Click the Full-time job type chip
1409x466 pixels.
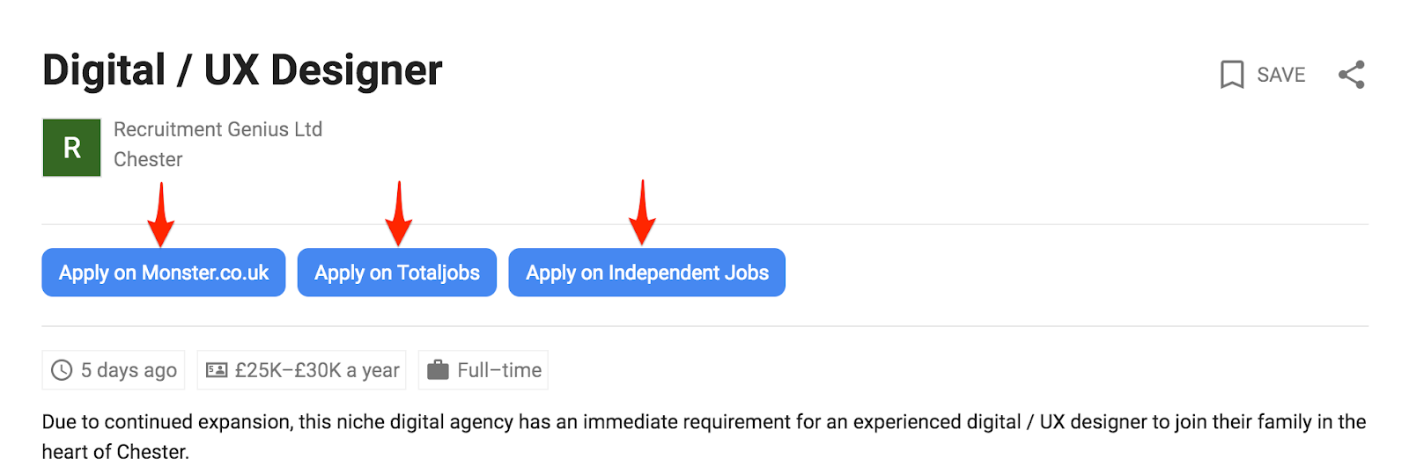click(x=483, y=370)
